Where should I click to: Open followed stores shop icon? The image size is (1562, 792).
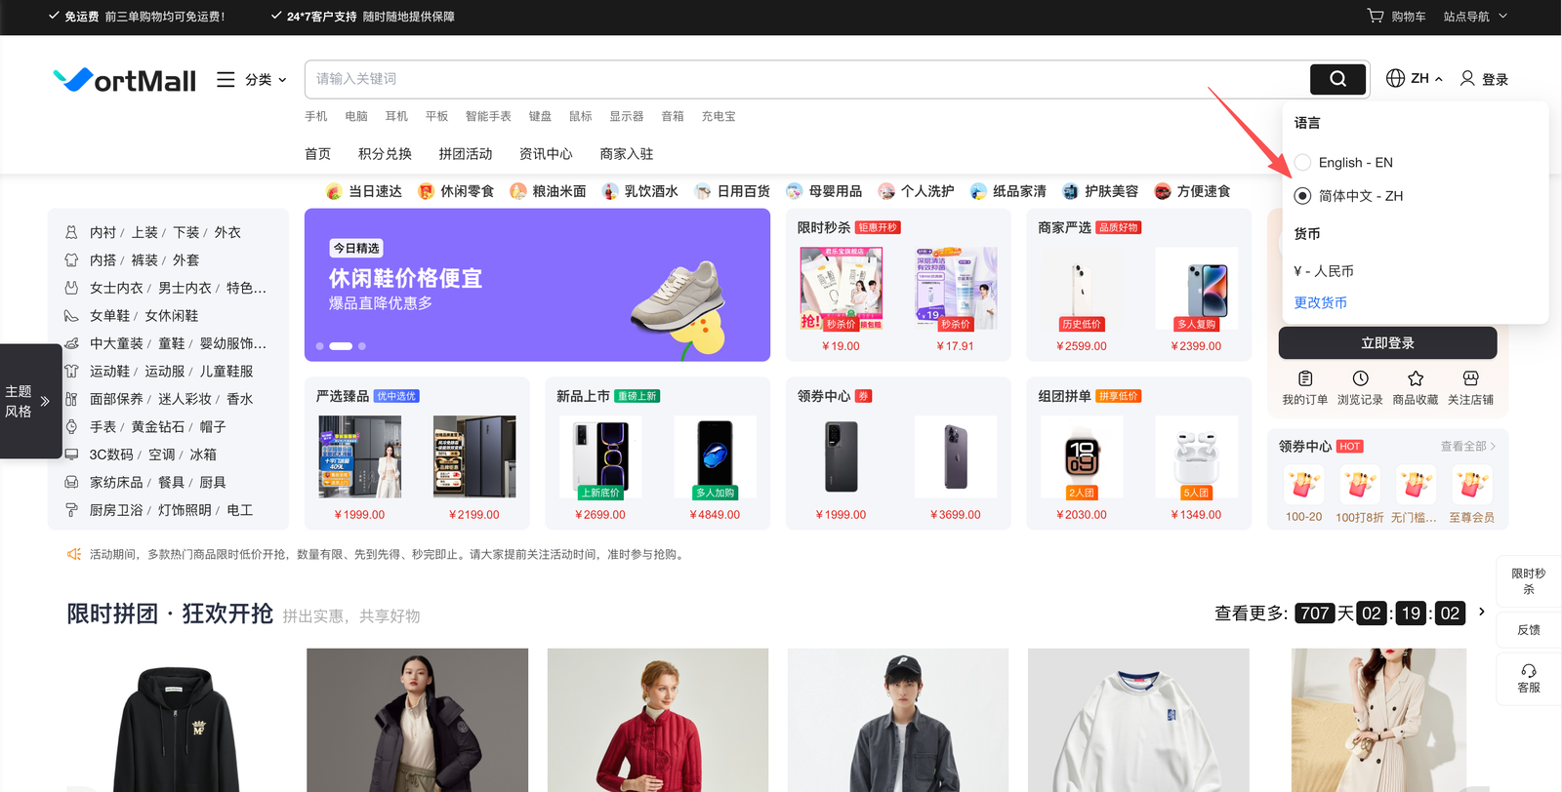pos(1470,378)
